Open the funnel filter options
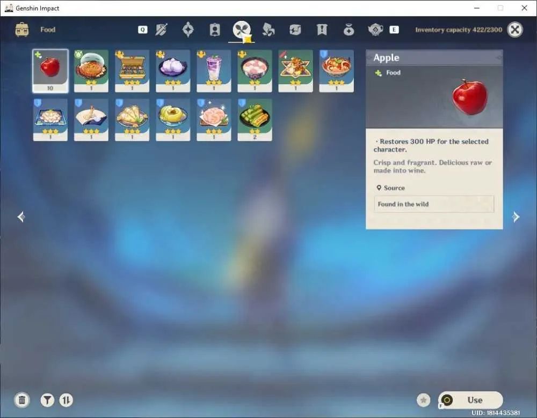 coord(47,400)
